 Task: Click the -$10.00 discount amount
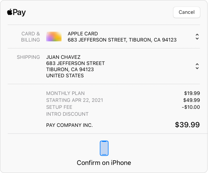click(x=191, y=107)
